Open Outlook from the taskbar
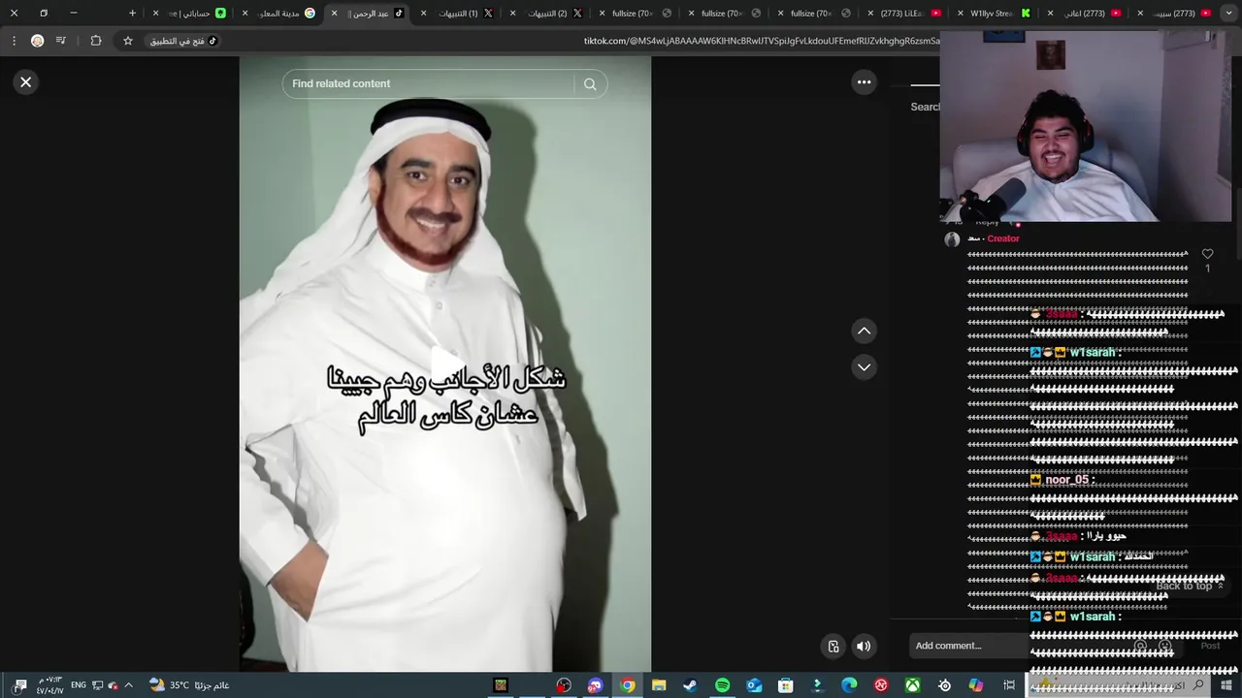 (x=754, y=685)
